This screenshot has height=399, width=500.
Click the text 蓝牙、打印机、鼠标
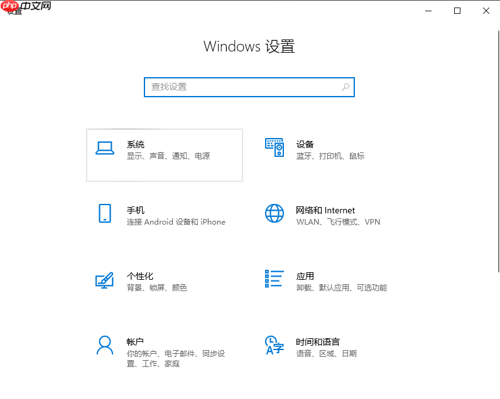coord(330,156)
